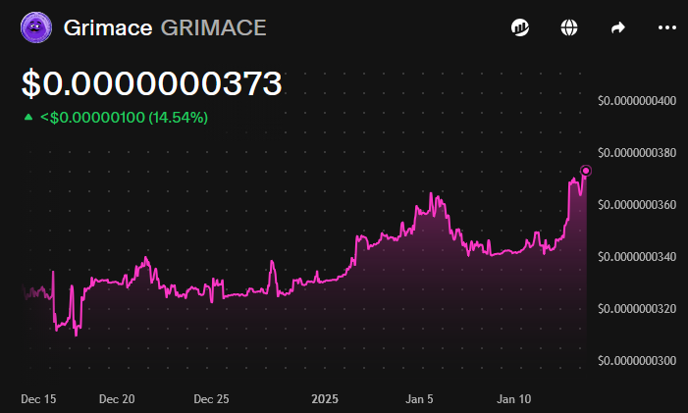
Task: Click the Jan 5 date label
Action: (419, 399)
